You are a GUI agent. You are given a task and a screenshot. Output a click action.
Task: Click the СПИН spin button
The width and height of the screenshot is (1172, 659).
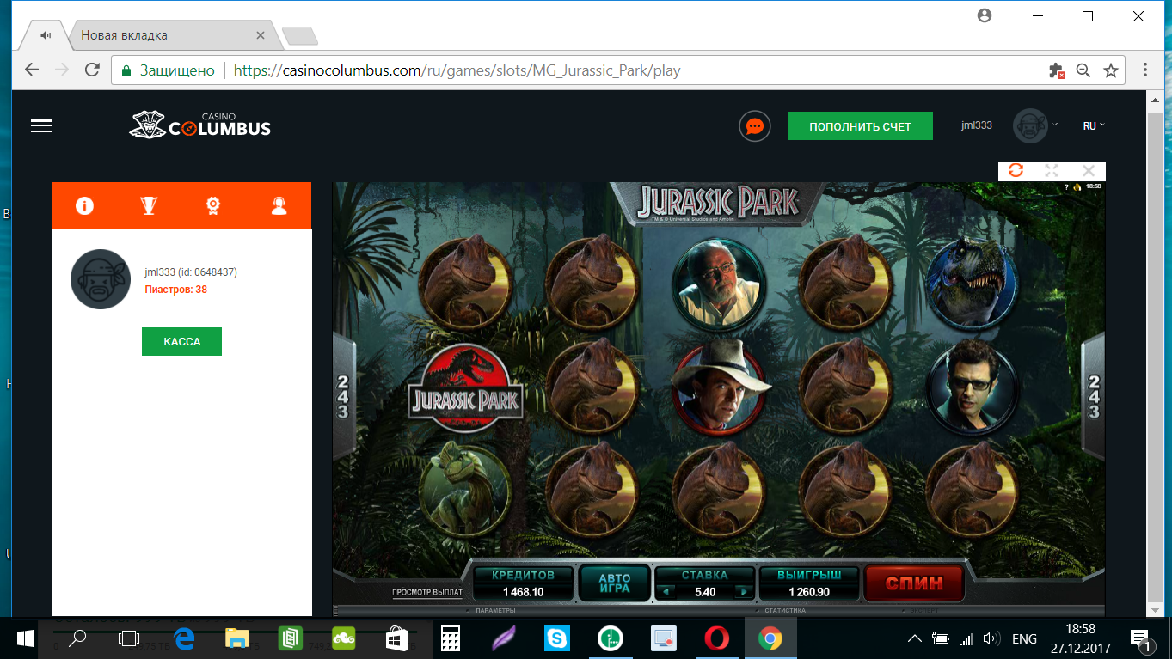click(x=914, y=583)
